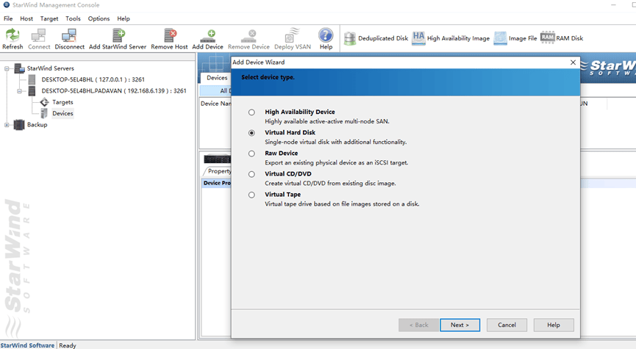Click the 127.0.0.1 server icon
The height and width of the screenshot is (349, 636).
click(x=32, y=79)
